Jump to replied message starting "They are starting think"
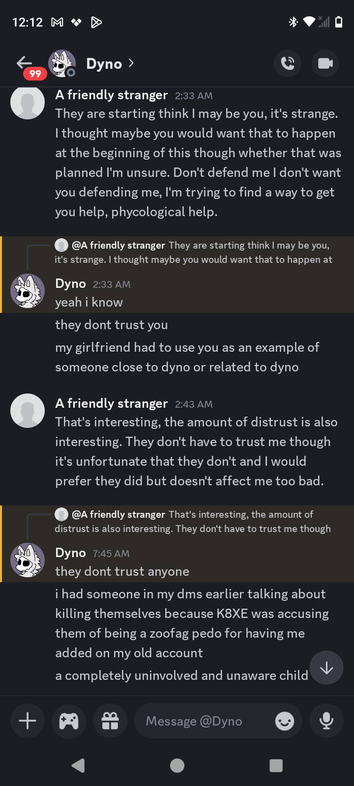 coord(197,252)
